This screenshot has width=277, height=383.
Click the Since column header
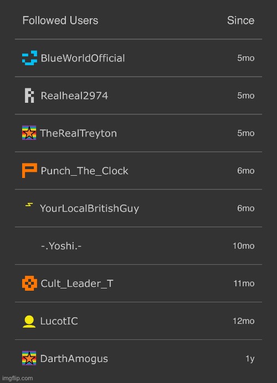[240, 20]
